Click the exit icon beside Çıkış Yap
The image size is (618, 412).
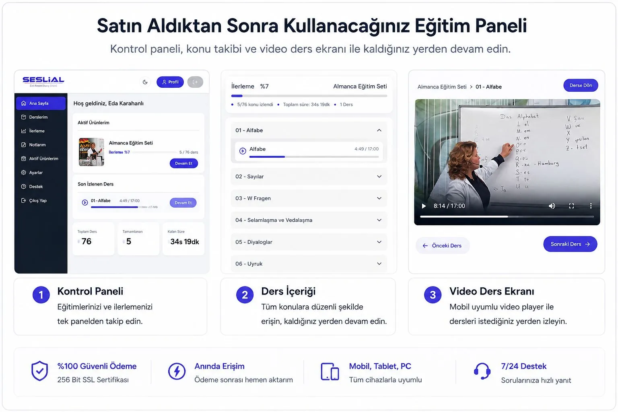[23, 200]
